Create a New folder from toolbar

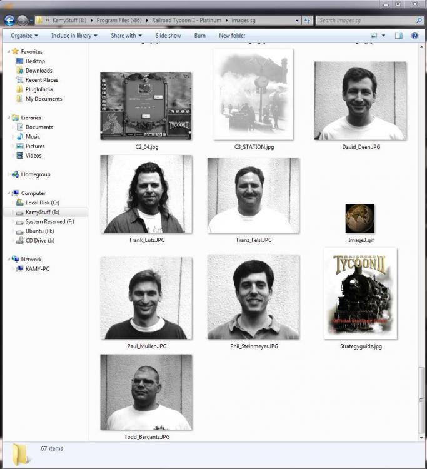(232, 36)
